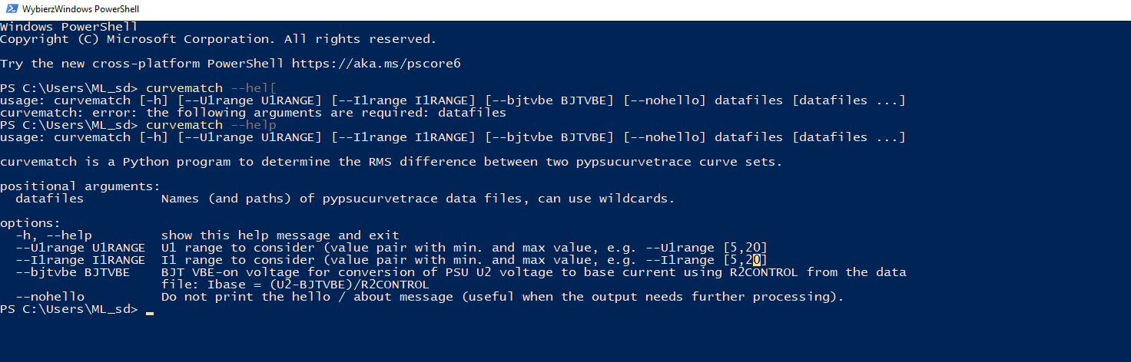Select the --I1range I1RANGE option entry

click(80, 260)
